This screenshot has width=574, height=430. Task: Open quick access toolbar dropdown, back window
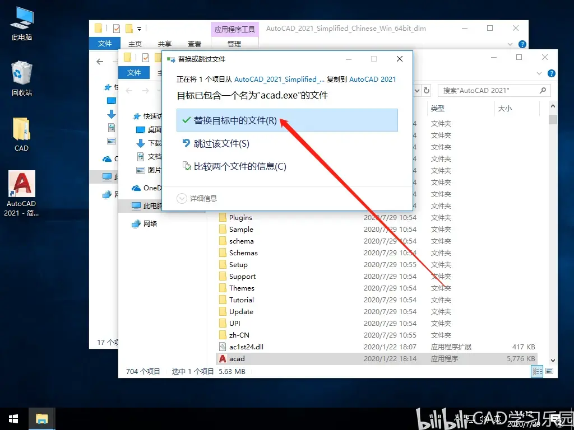coord(140,29)
